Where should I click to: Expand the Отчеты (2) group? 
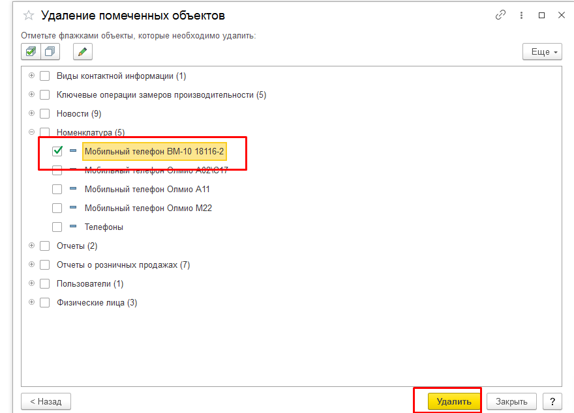[x=32, y=246]
